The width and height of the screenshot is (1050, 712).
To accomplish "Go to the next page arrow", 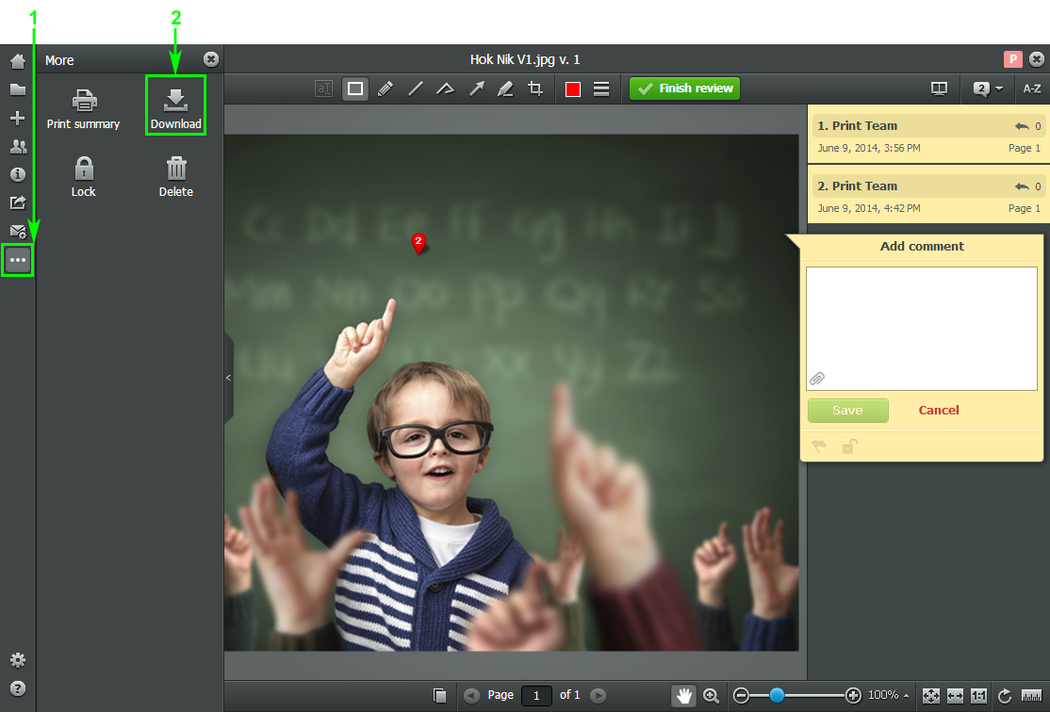I will point(598,695).
